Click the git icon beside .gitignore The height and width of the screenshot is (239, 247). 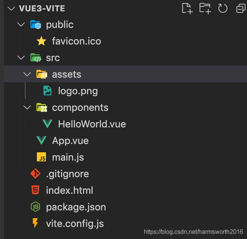[35, 173]
